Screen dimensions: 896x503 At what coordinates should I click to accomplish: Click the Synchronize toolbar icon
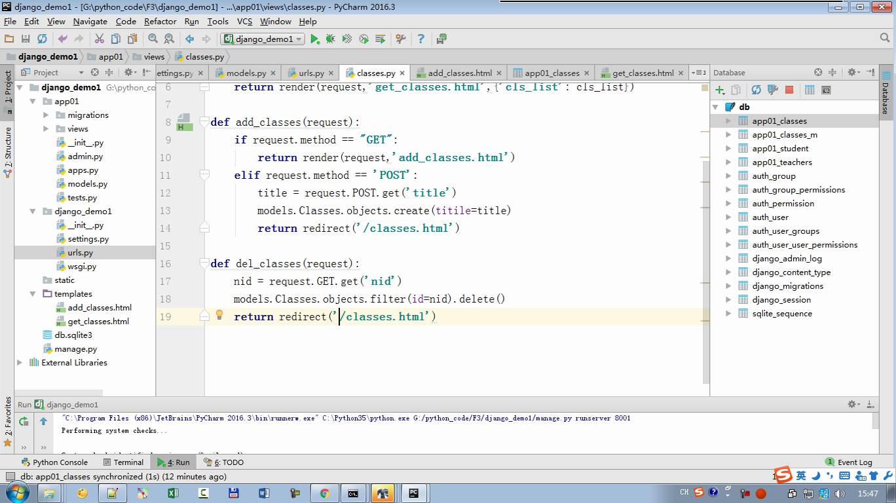(42, 39)
